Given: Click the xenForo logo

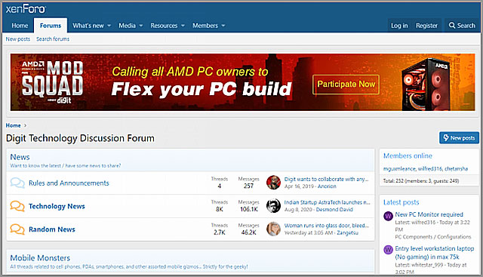Looking at the screenshot, I should [x=26, y=9].
